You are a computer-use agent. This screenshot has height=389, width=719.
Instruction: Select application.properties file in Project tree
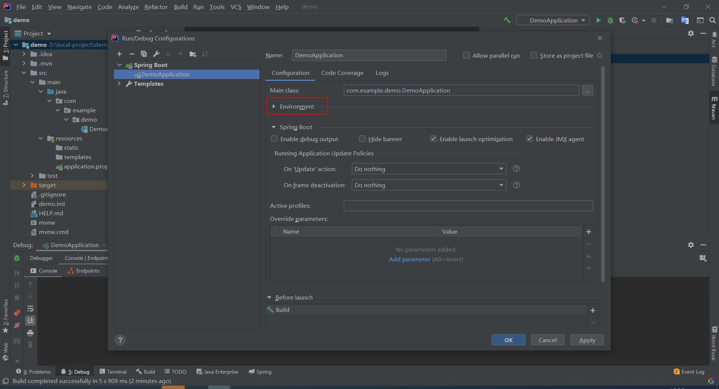(x=82, y=167)
